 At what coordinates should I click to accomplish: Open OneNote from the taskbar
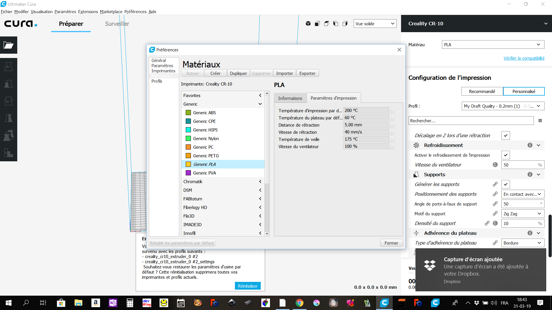tap(113, 303)
